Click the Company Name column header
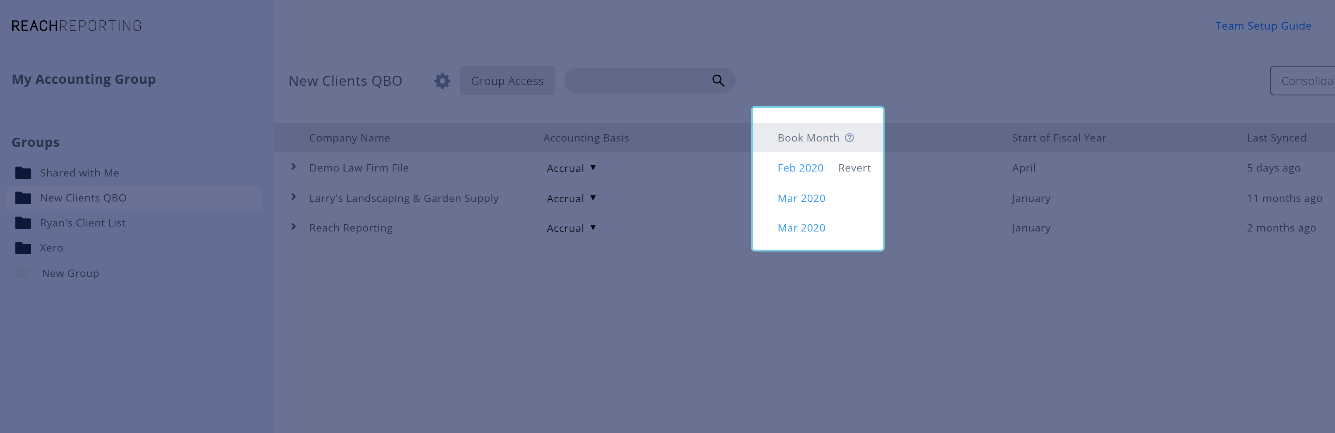The width and height of the screenshot is (1335, 433). pyautogui.click(x=349, y=138)
